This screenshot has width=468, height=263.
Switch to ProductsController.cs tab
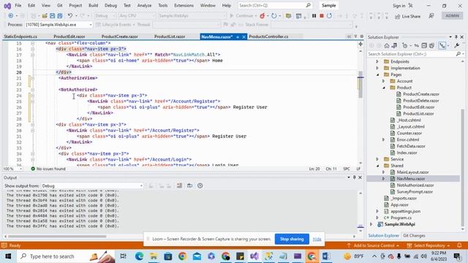268,37
